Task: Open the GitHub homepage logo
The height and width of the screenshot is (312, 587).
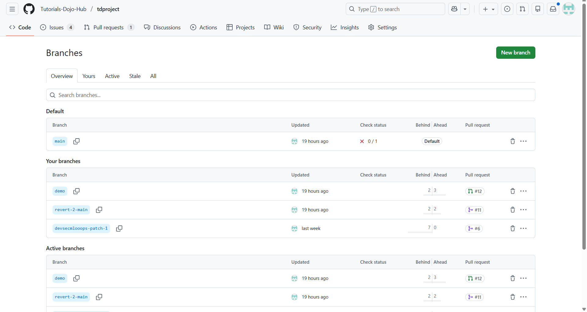Action: pyautogui.click(x=29, y=9)
